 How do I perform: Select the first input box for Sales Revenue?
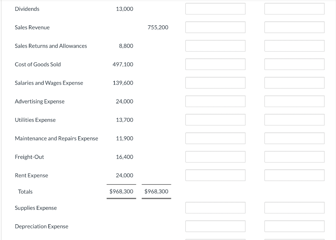pyautogui.click(x=215, y=27)
